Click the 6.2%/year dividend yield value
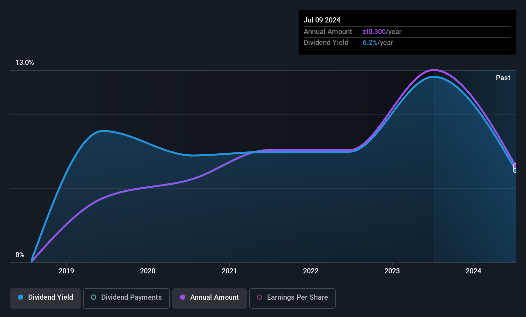Viewport: 526px width, 317px height. tap(378, 43)
